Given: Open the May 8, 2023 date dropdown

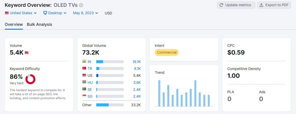Looking at the screenshot, I should 86,13.
